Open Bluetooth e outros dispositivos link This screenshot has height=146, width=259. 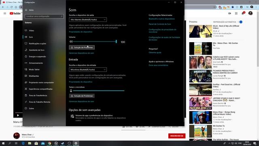click(161, 19)
